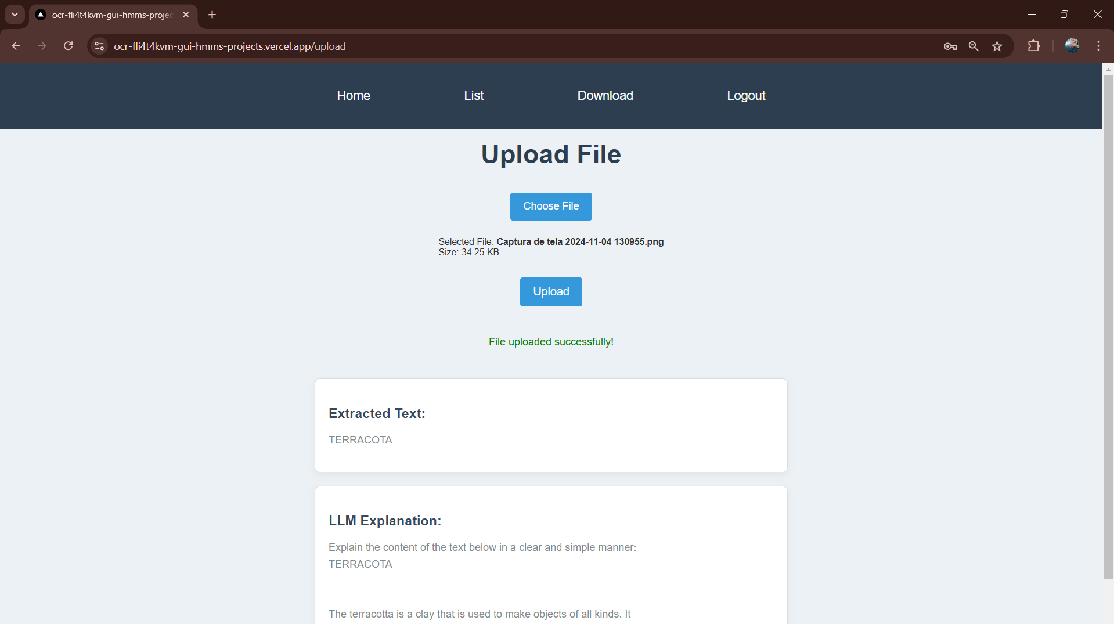Reload the current page
1114x624 pixels.
click(x=68, y=46)
